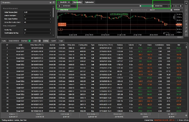Screen dimensions: 189x122
Task: Open the Equity tab
Action: [x=4, y=41]
